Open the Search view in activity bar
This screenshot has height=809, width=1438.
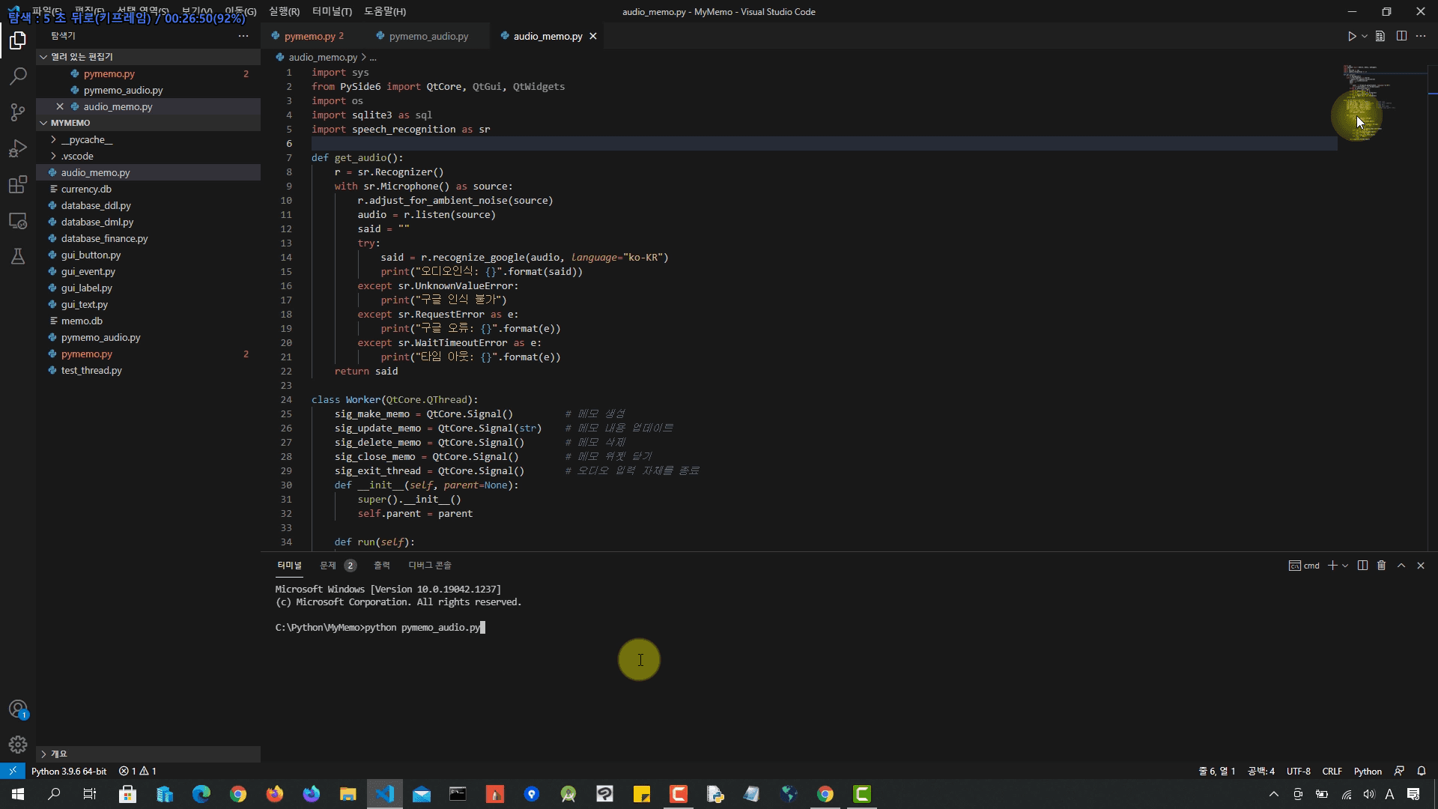point(18,76)
